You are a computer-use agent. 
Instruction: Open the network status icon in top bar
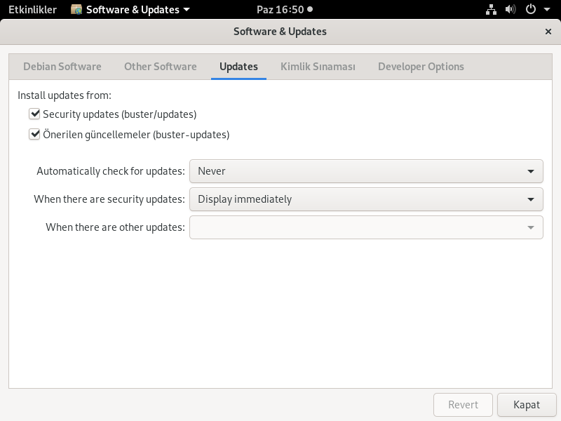[491, 10]
